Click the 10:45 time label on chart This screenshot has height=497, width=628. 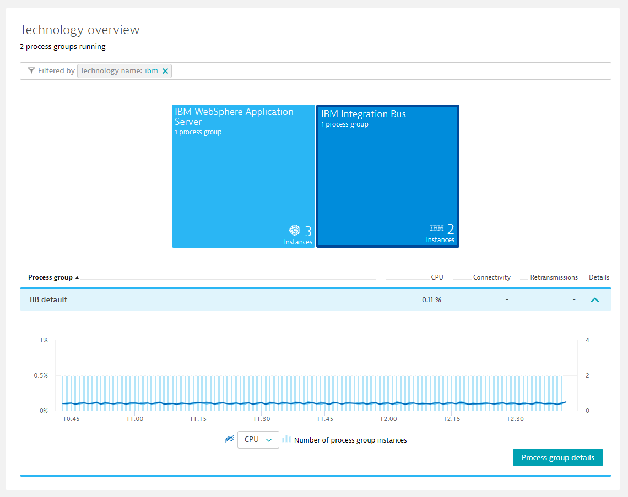[71, 419]
